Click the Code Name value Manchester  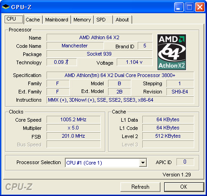click(x=75, y=46)
